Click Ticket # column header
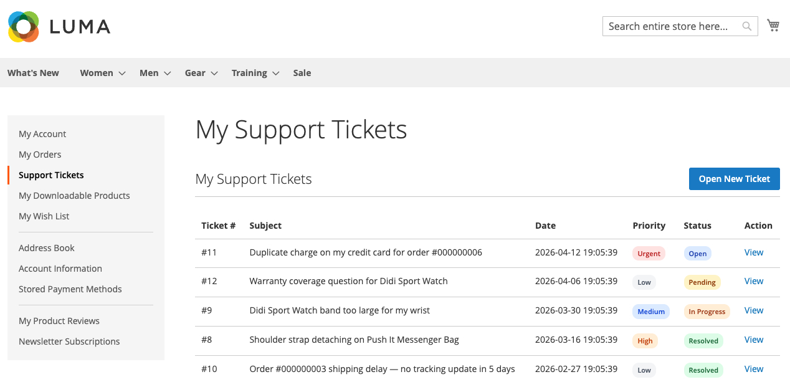790x387 pixels. point(218,226)
